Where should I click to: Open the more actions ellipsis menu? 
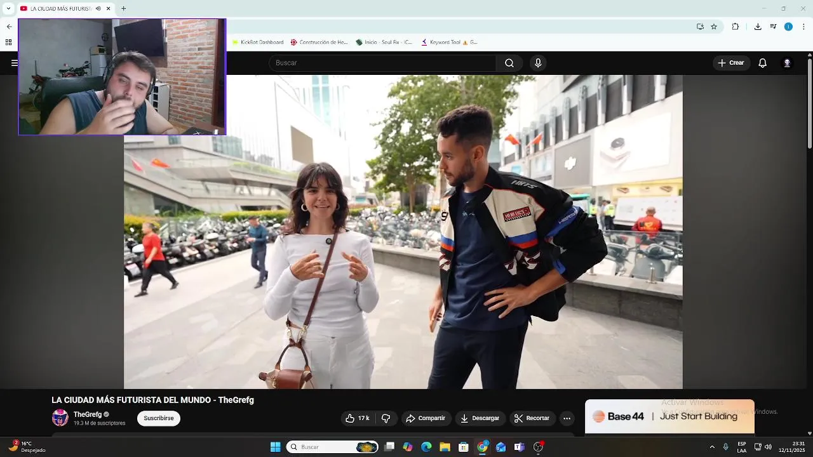click(567, 418)
